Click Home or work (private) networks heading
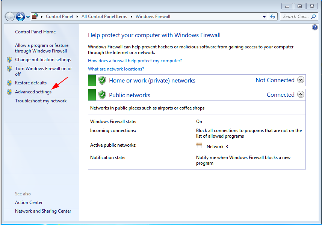Viewport: 322px width, 225px height. pyautogui.click(x=152, y=81)
